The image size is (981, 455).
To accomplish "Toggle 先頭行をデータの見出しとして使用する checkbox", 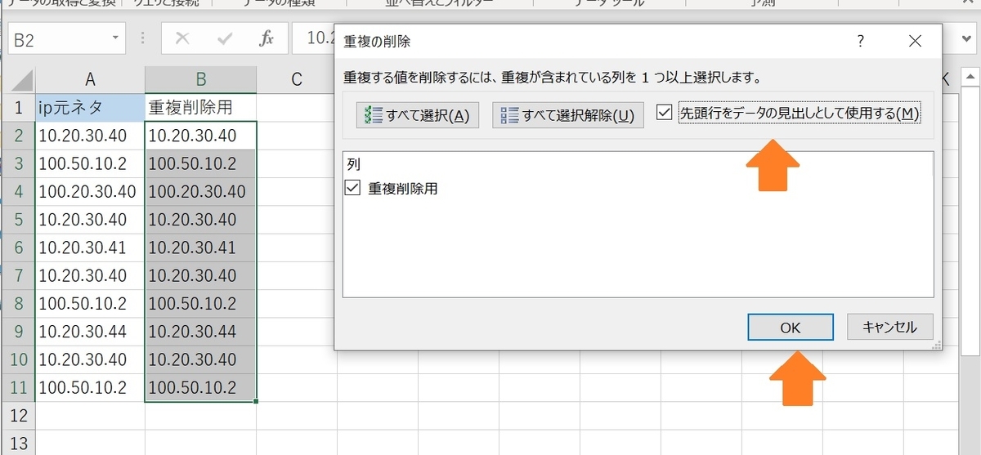I will [665, 114].
